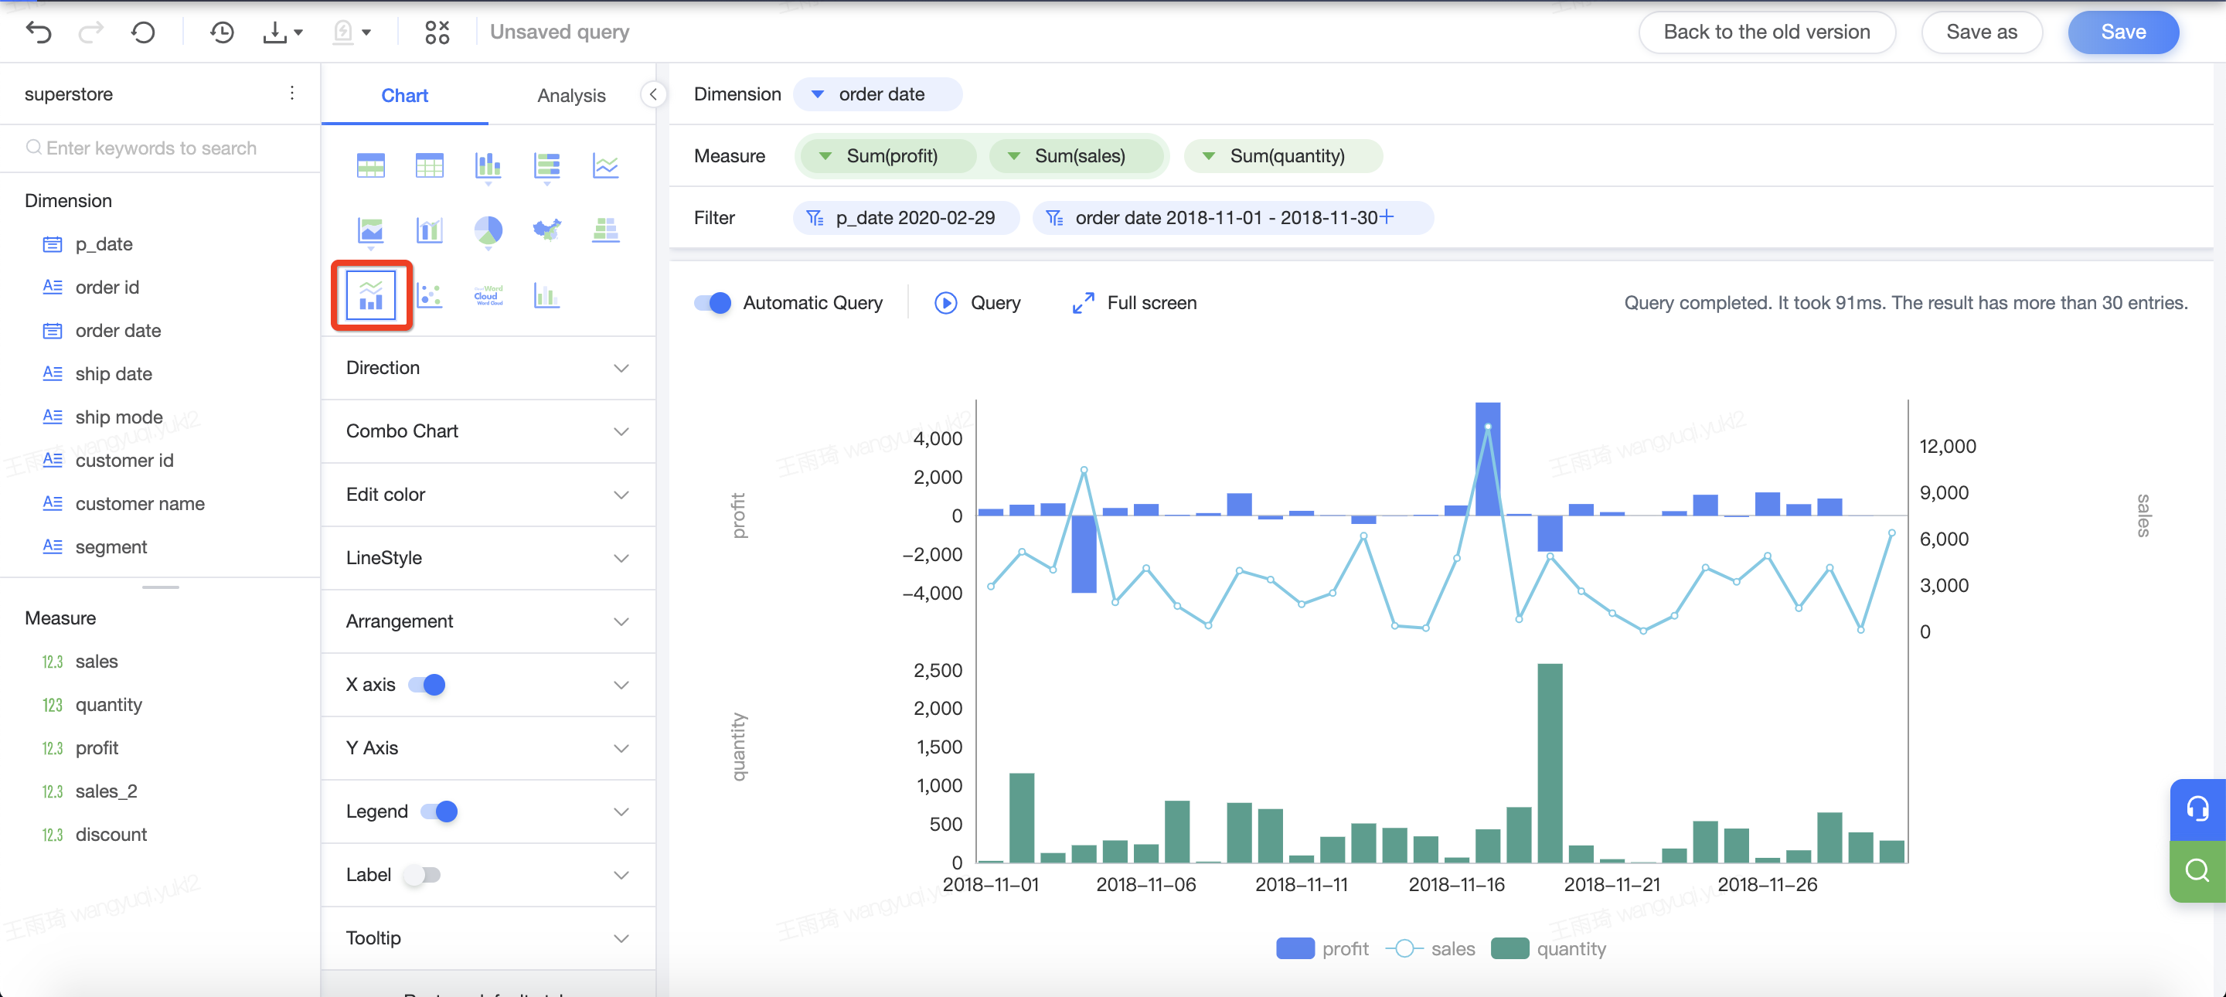The height and width of the screenshot is (997, 2226).
Task: Click the four-shapes app menu icon
Action: point(437,32)
